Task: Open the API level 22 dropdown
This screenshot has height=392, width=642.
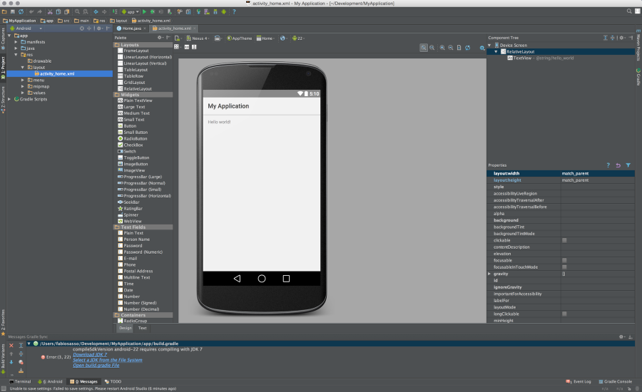Action: [298, 38]
